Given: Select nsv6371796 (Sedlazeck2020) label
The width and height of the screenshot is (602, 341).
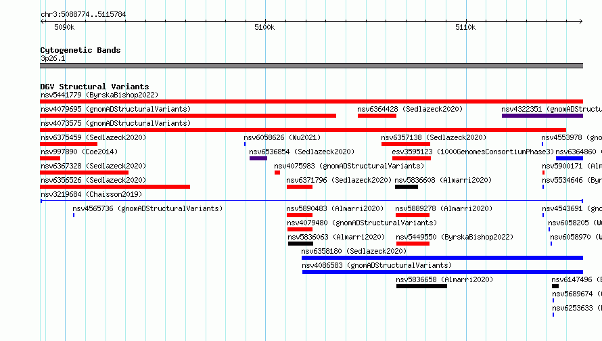Looking at the screenshot, I should point(339,180).
